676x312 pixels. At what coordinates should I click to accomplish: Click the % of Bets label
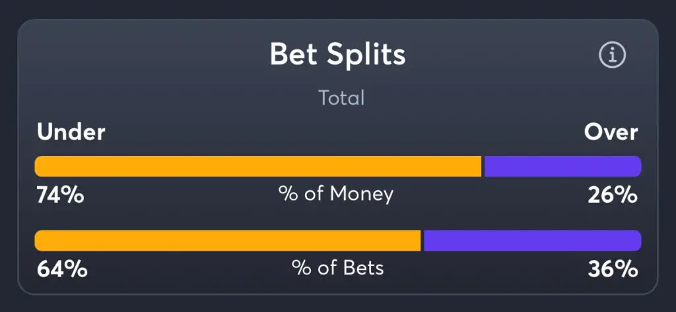(x=337, y=268)
